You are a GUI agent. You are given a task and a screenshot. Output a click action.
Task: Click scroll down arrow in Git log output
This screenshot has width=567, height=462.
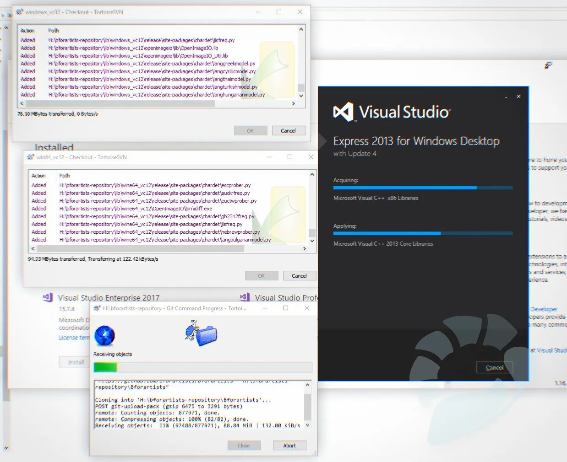[307, 425]
